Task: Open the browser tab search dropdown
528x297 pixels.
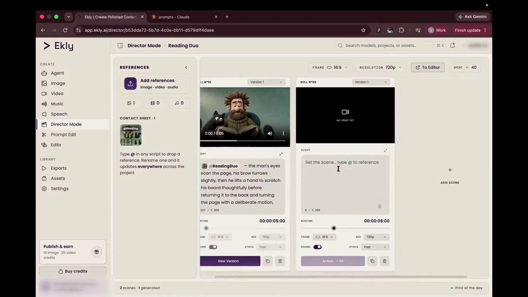Action: point(69,17)
